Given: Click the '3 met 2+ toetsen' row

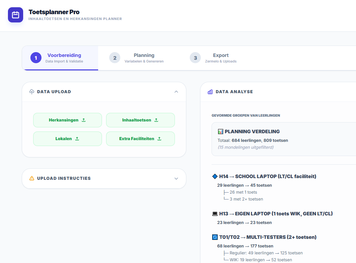Looking at the screenshot, I should (x=246, y=199).
